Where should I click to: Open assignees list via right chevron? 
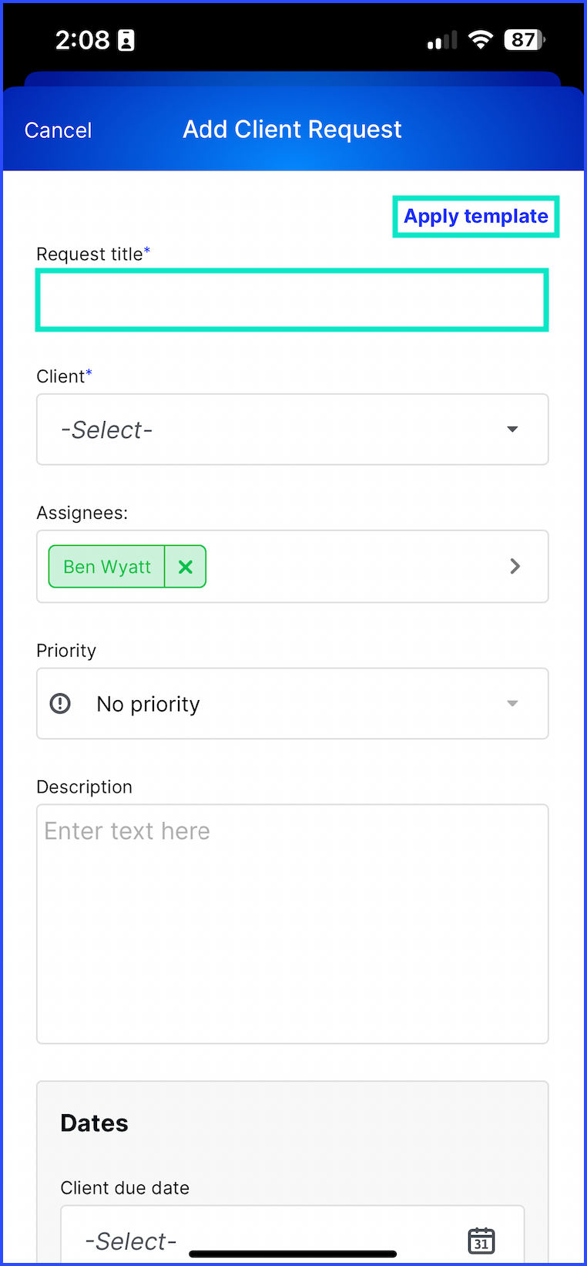[515, 567]
